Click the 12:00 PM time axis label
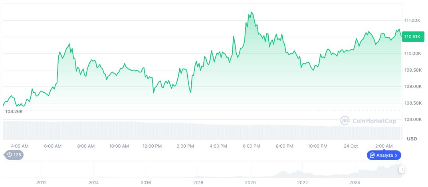The image size is (428, 187). (x=152, y=146)
